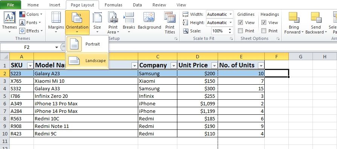Image resolution: width=337 pixels, height=149 pixels.
Task: Open theme Effects menu
Action: coord(31,31)
